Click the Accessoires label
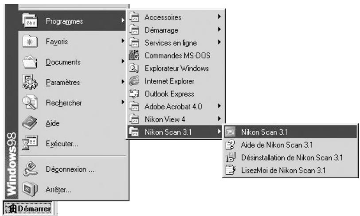This screenshot has height=216, width=360. (163, 17)
